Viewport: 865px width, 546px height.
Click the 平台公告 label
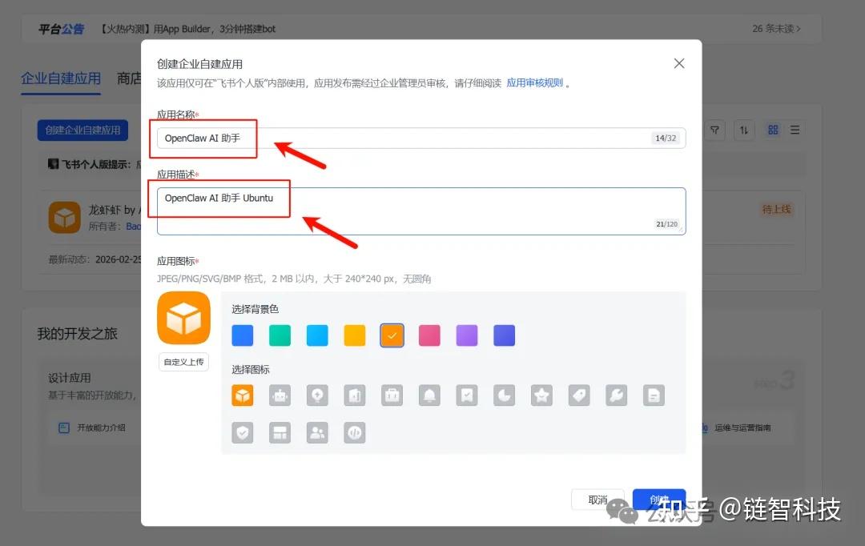pos(61,29)
